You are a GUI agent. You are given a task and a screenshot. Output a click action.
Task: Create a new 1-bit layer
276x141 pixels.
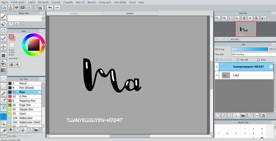(x=230, y=115)
